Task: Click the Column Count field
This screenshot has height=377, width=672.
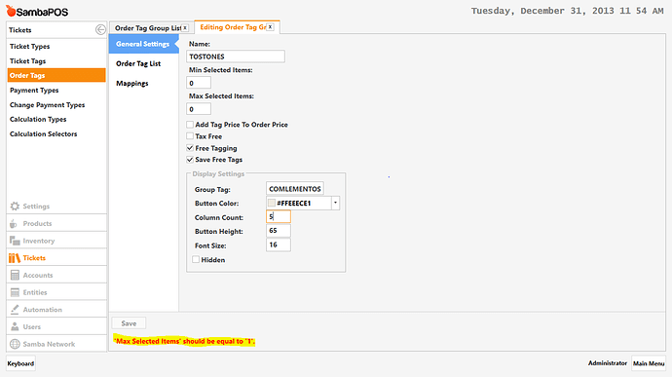Action: click(279, 216)
